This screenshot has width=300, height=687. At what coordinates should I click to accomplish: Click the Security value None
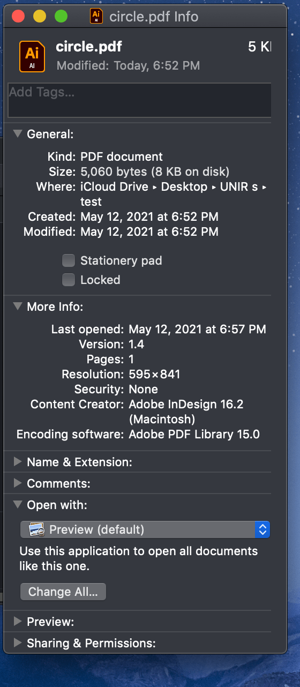(x=144, y=389)
